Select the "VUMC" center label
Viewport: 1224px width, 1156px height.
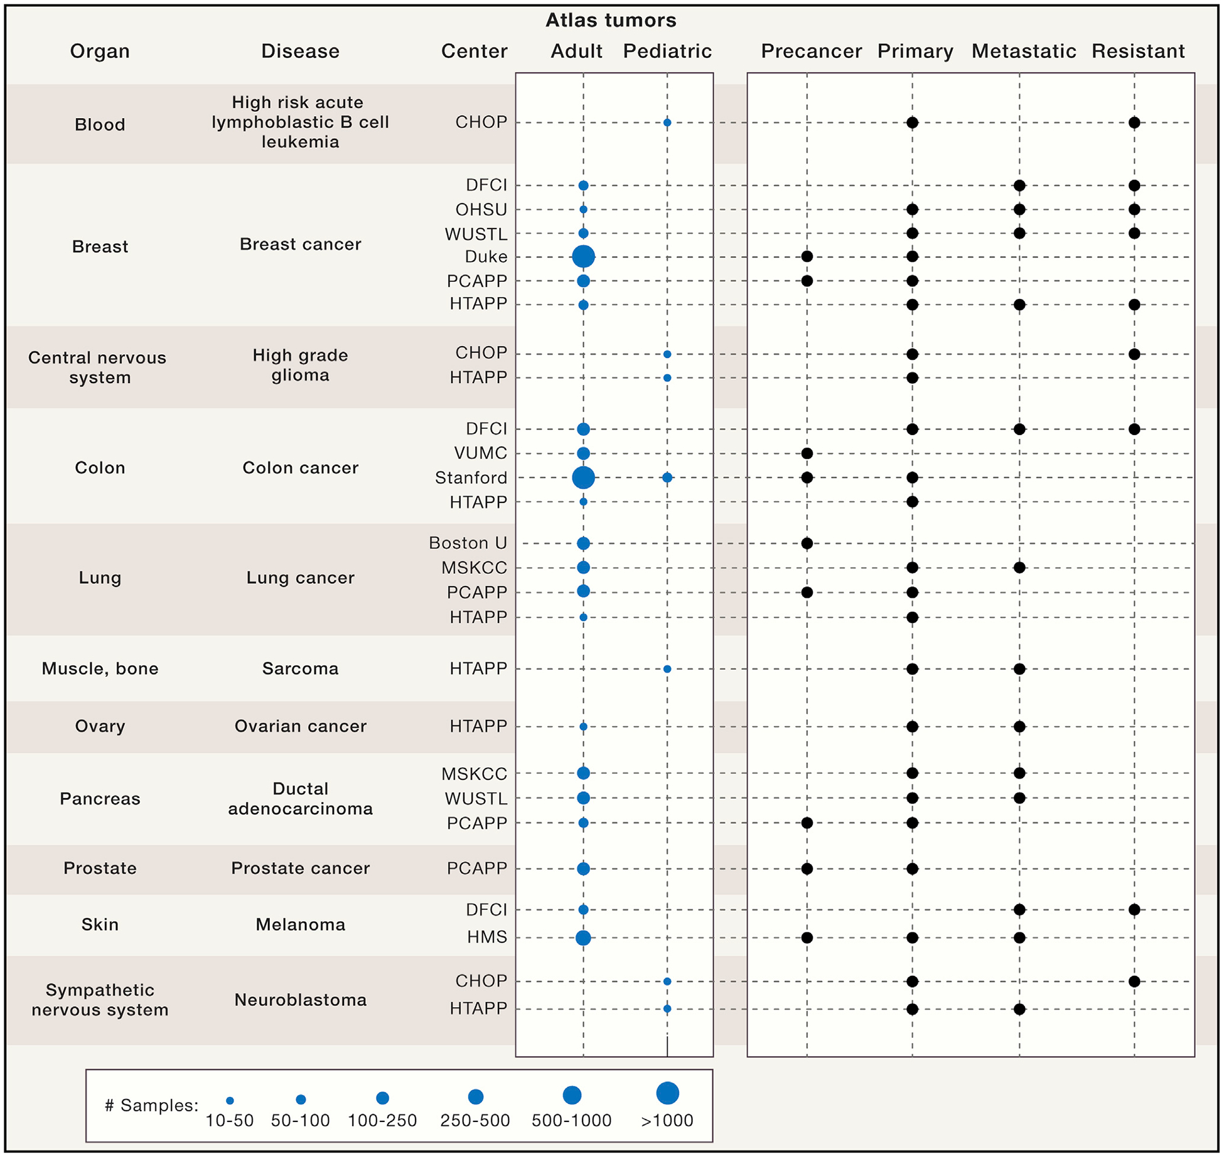pos(480,453)
